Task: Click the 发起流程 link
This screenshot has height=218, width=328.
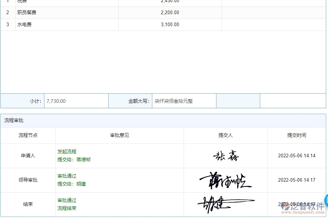Action: pyautogui.click(x=67, y=152)
